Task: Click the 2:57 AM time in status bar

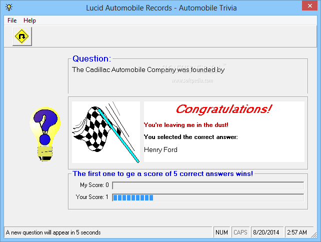Action: coord(297,232)
